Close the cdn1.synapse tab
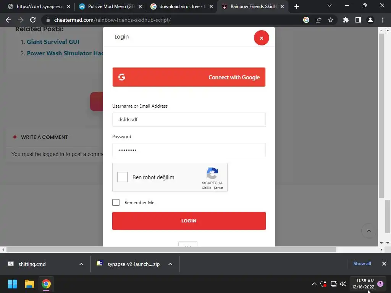The height and width of the screenshot is (293, 391). [69, 6]
